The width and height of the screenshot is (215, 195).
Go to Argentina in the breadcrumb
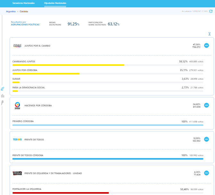(x=11, y=11)
